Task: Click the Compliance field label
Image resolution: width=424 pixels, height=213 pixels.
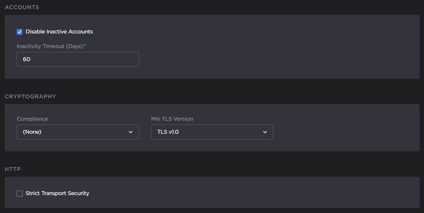Action: tap(32, 119)
